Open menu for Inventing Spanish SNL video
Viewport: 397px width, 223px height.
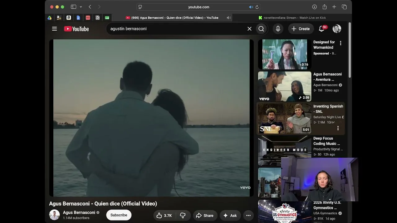[x=338, y=128]
